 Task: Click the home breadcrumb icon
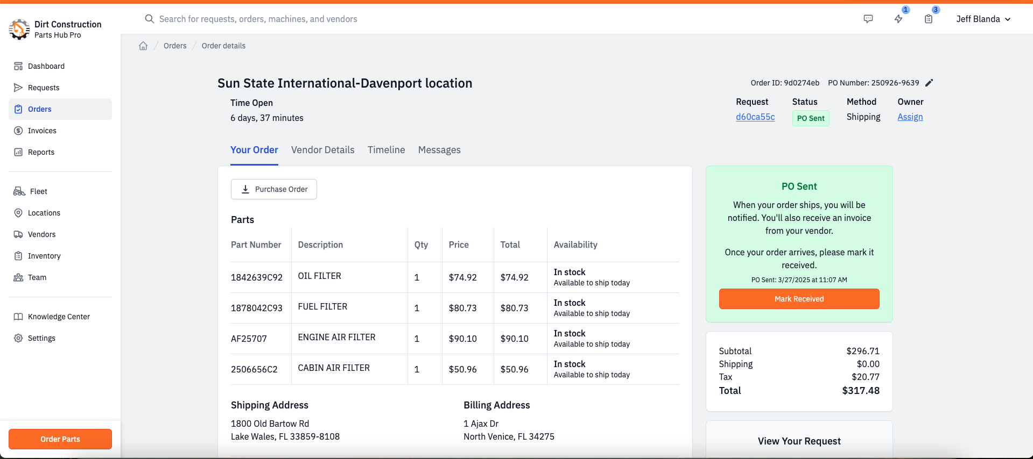coord(143,46)
